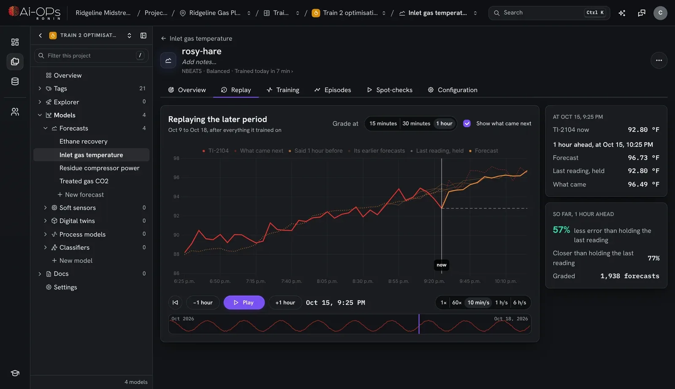Select the 30 minutes grading horizon
Viewport: 675px width, 389px height.
pos(416,123)
